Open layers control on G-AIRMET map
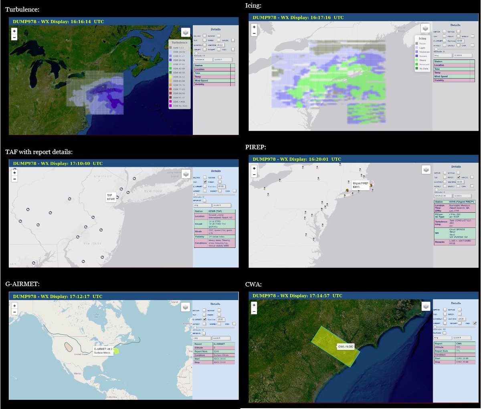 pyautogui.click(x=186, y=307)
